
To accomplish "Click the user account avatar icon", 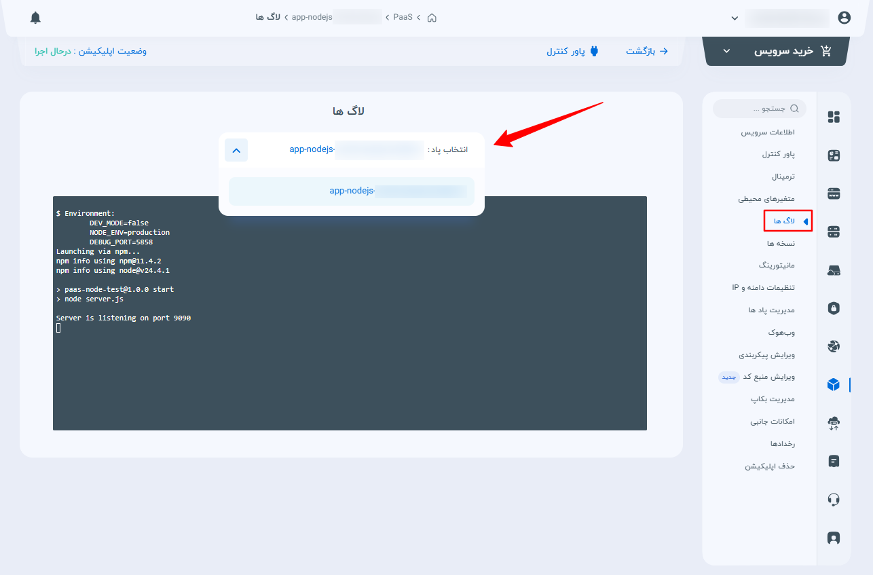I will (x=844, y=18).
